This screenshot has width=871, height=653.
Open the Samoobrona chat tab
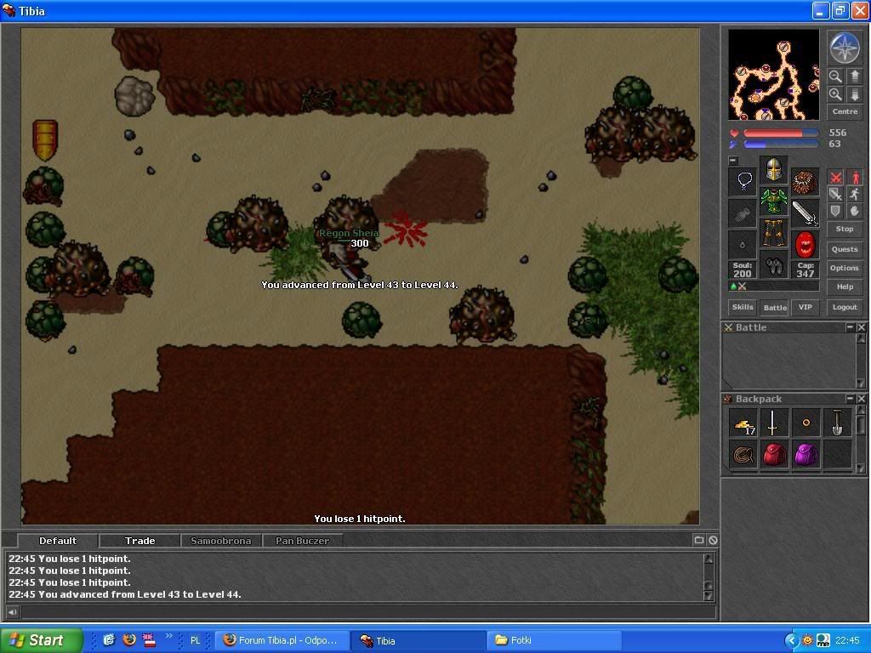(221, 541)
